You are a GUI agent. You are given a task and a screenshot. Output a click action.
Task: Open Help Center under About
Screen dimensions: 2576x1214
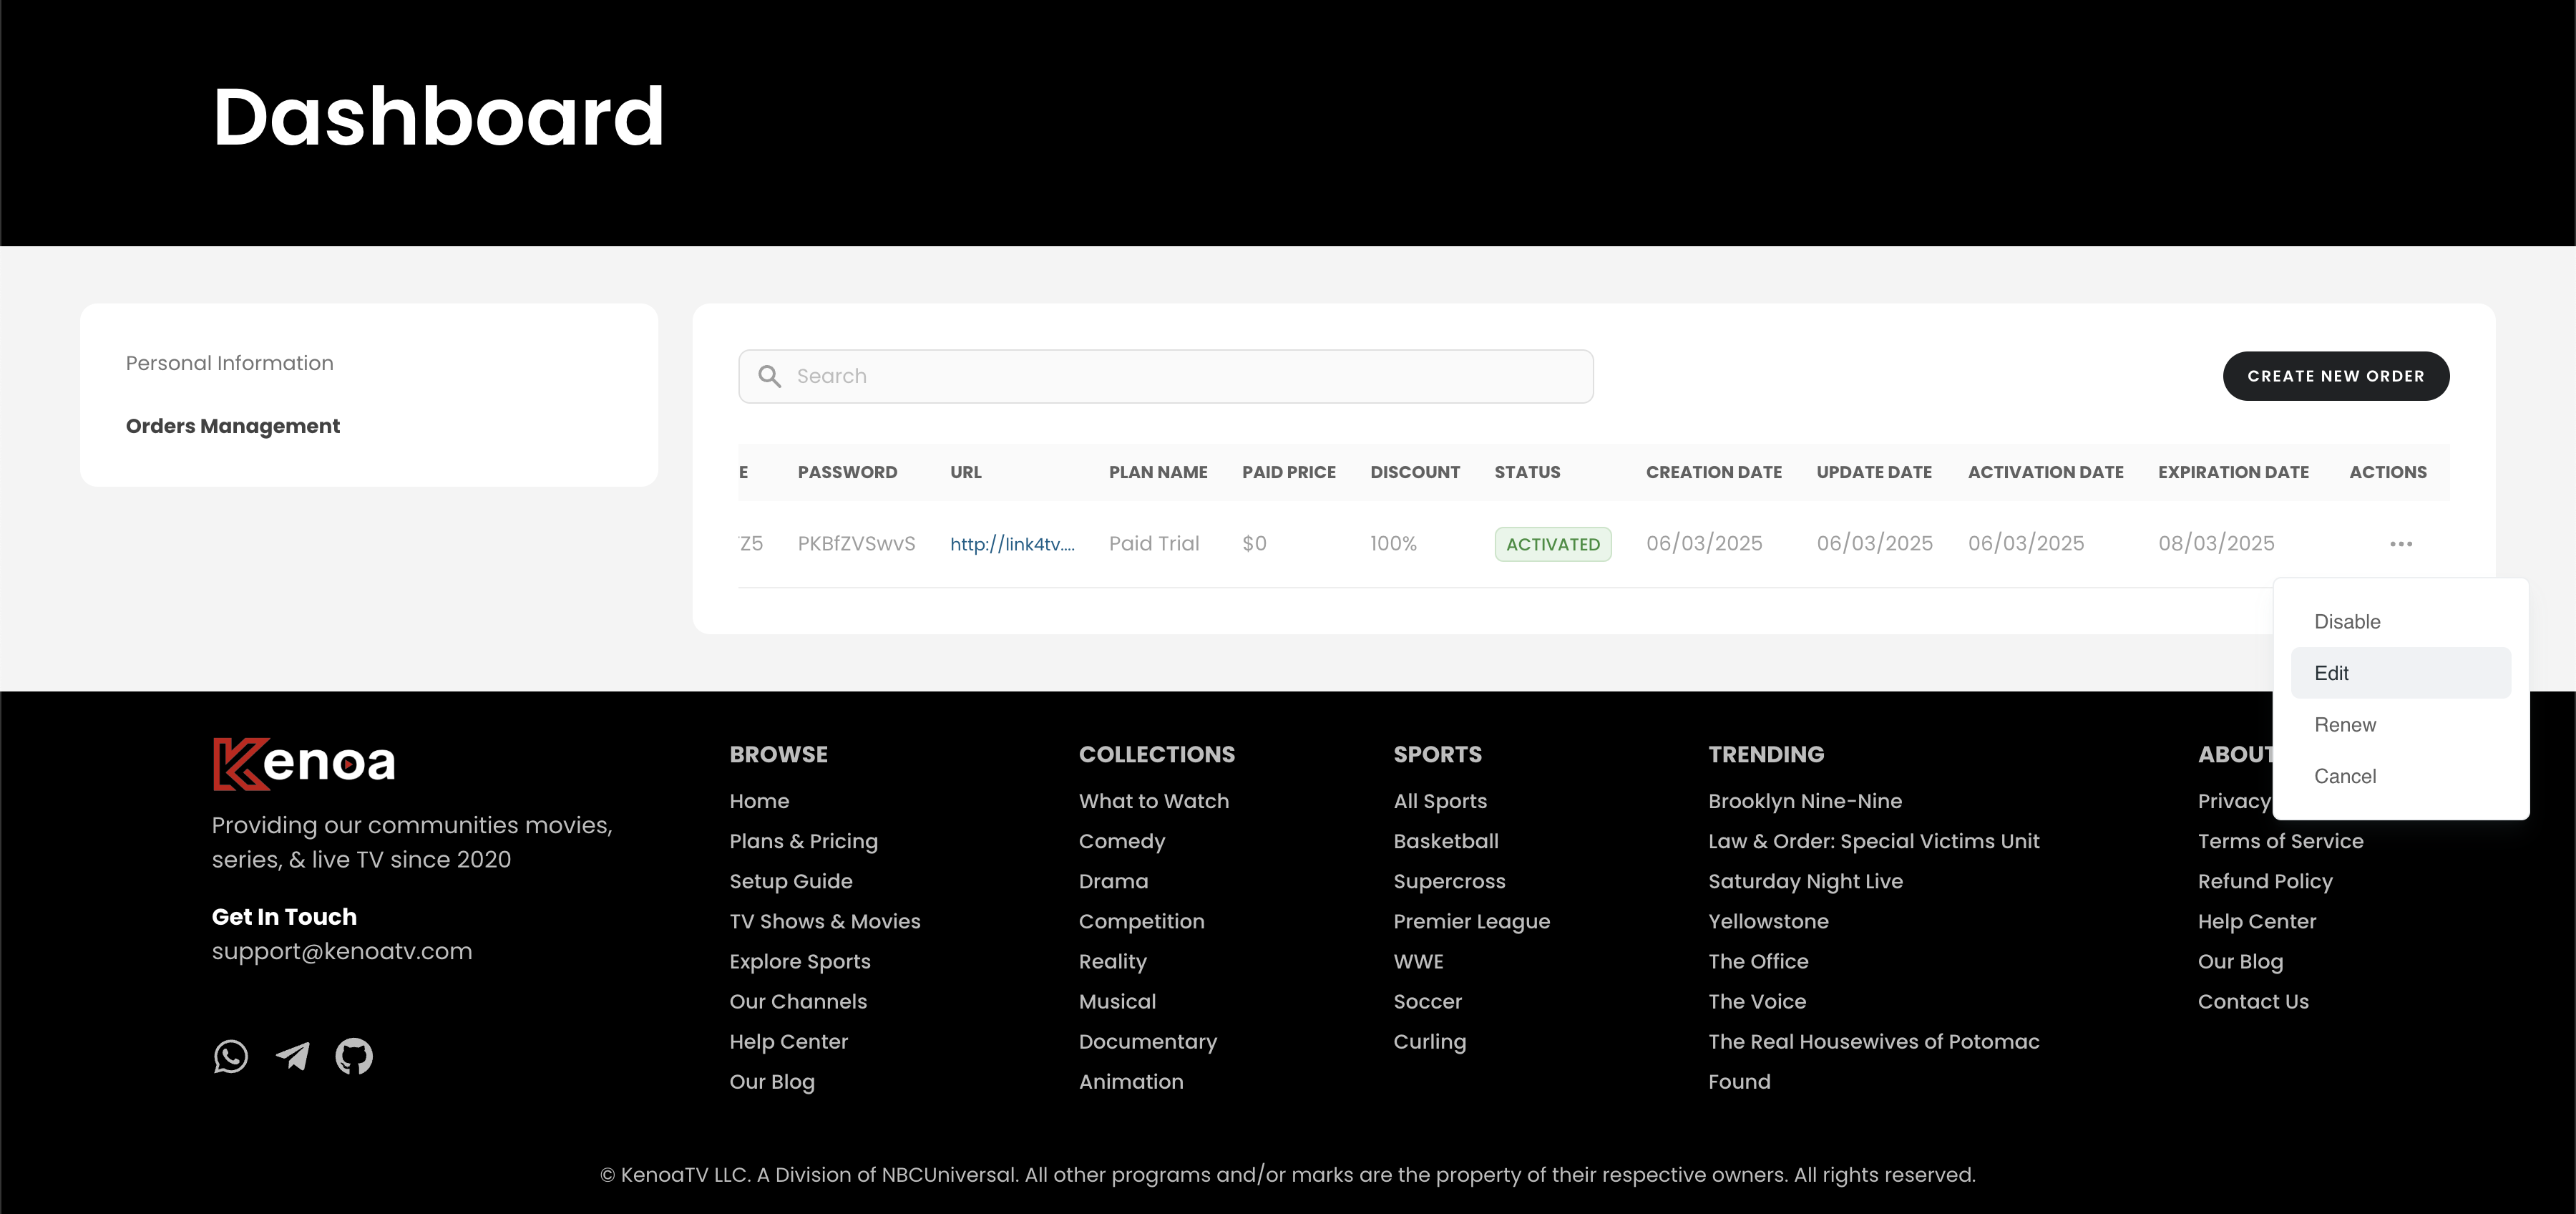pos(2257,921)
